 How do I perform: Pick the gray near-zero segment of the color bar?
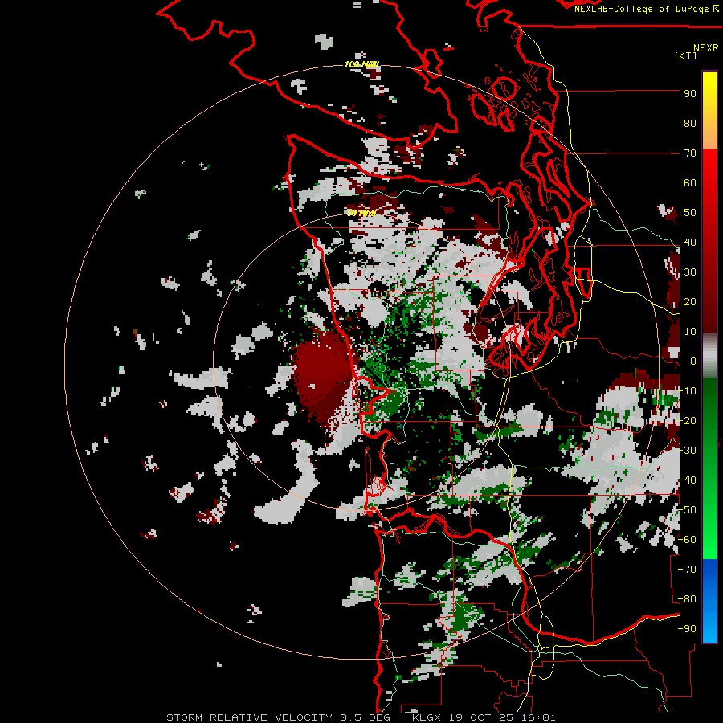pyautogui.click(x=709, y=356)
